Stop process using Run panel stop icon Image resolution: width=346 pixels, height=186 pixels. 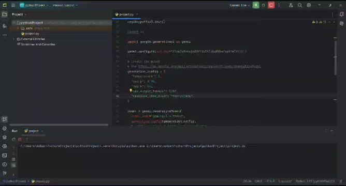[x=20, y=139]
